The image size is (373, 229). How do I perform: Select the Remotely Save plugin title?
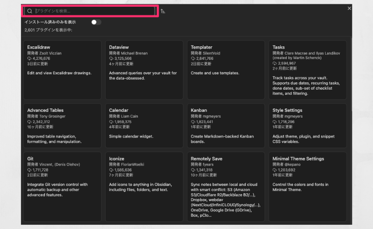point(206,159)
